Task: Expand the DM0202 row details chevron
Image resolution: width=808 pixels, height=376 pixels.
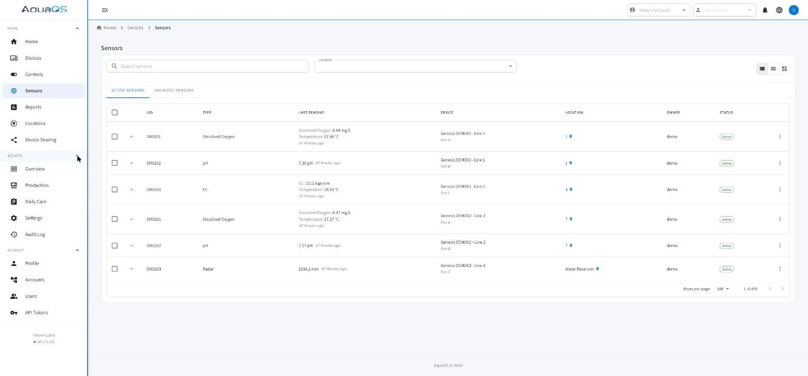Action: pos(131,246)
